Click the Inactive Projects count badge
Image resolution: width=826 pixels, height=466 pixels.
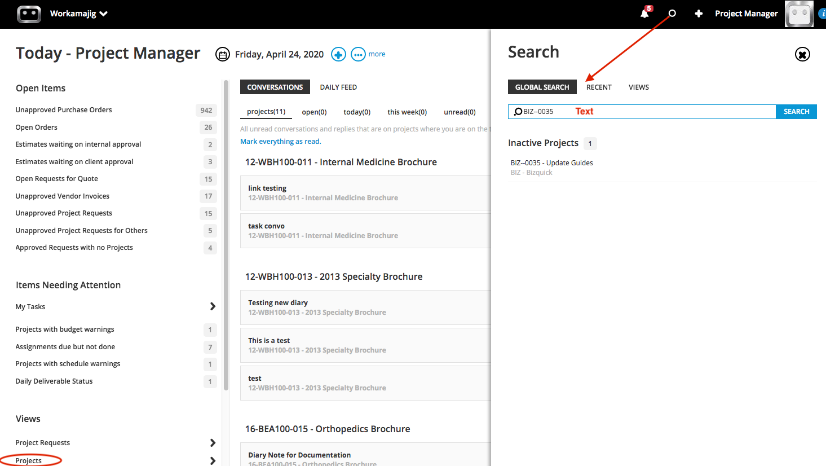tap(590, 143)
